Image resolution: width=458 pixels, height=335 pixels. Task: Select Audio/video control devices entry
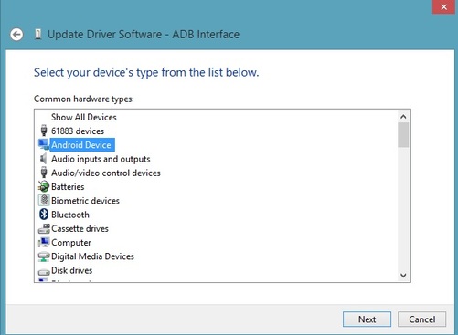[x=106, y=173]
